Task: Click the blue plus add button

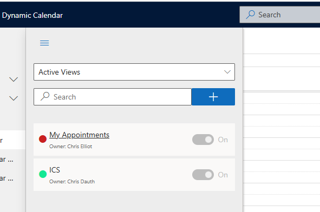Action: (x=213, y=97)
